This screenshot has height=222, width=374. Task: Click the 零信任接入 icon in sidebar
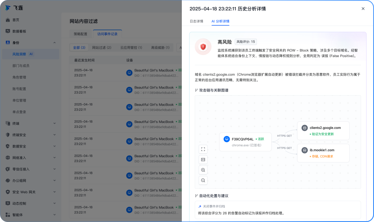[x=8, y=169]
